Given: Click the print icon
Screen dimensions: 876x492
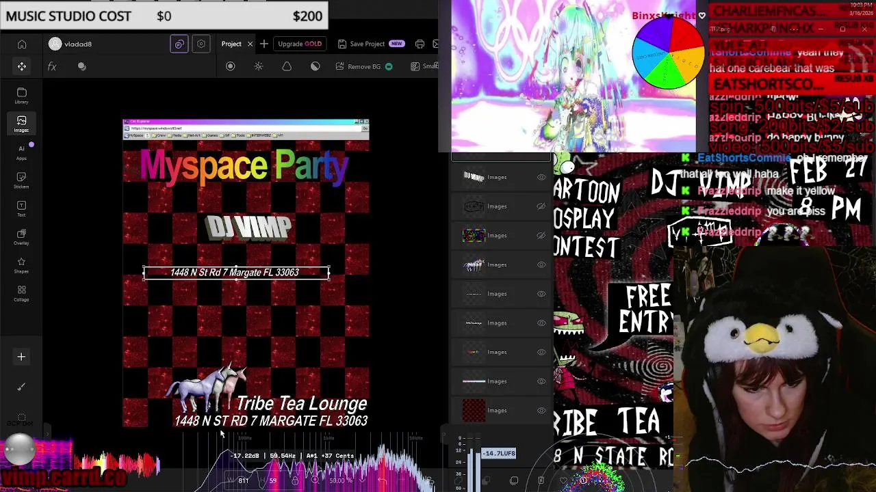Looking at the screenshot, I should point(420,44).
